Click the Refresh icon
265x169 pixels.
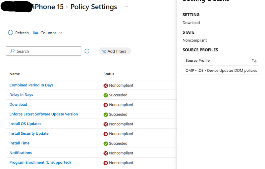pos(11,33)
